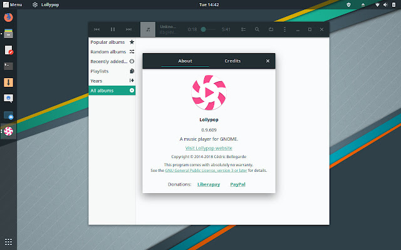
Task: Open the text editor dock icon
Action: (8, 50)
